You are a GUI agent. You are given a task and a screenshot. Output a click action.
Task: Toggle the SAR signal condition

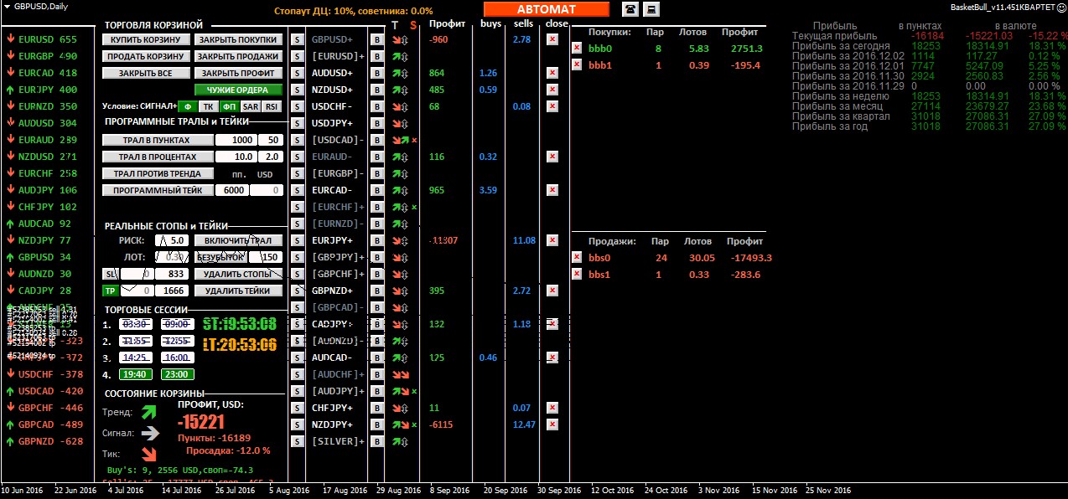pos(250,106)
